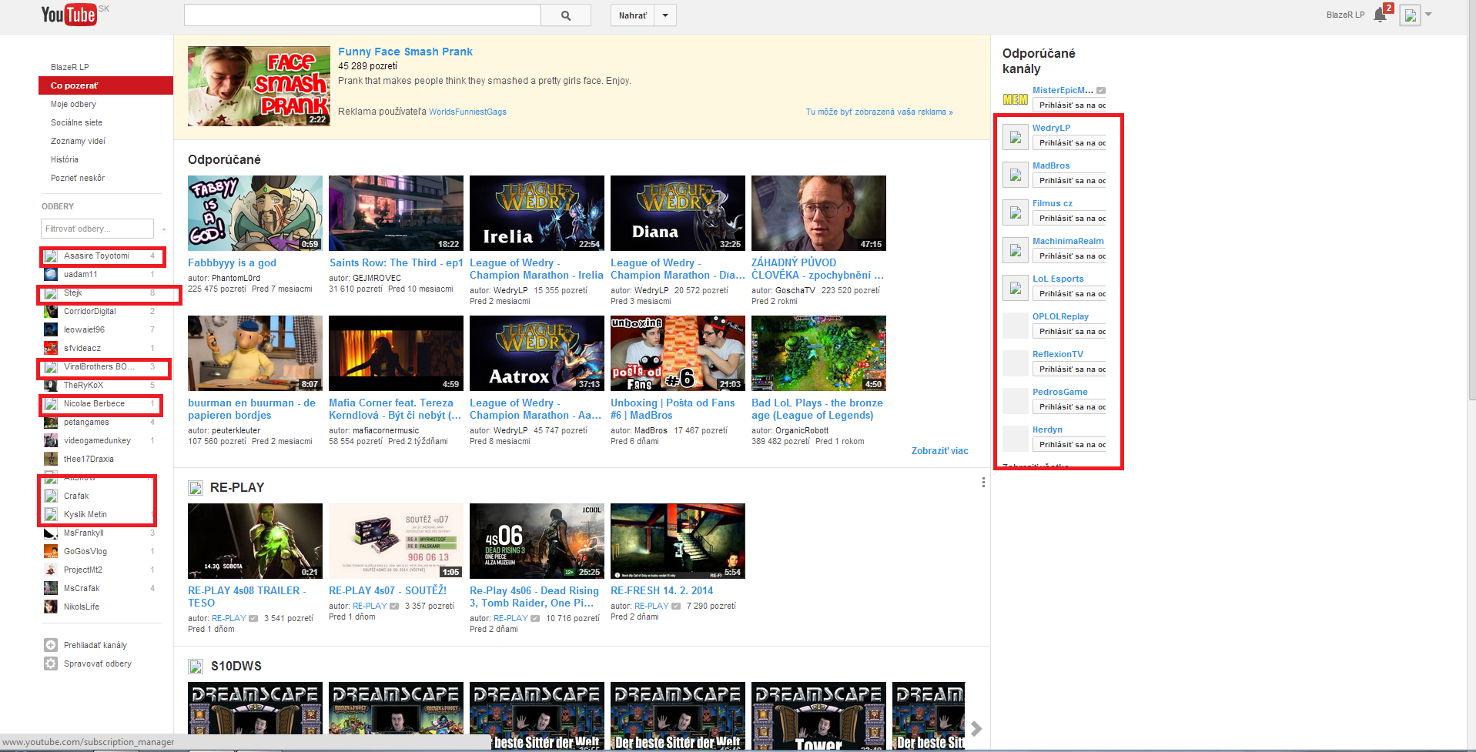Click the YouTube logo

(69, 15)
